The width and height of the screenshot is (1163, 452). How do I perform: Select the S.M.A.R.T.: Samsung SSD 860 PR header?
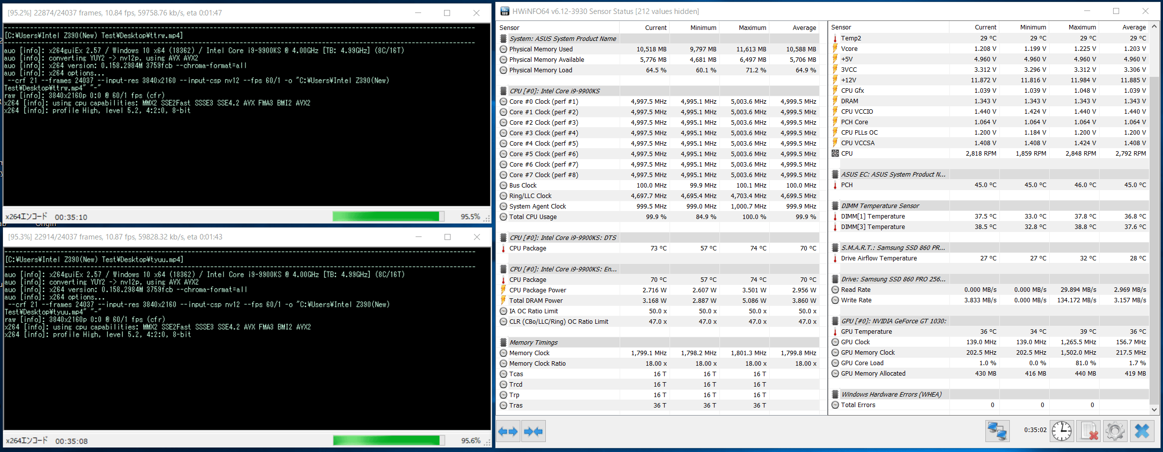coord(989,247)
